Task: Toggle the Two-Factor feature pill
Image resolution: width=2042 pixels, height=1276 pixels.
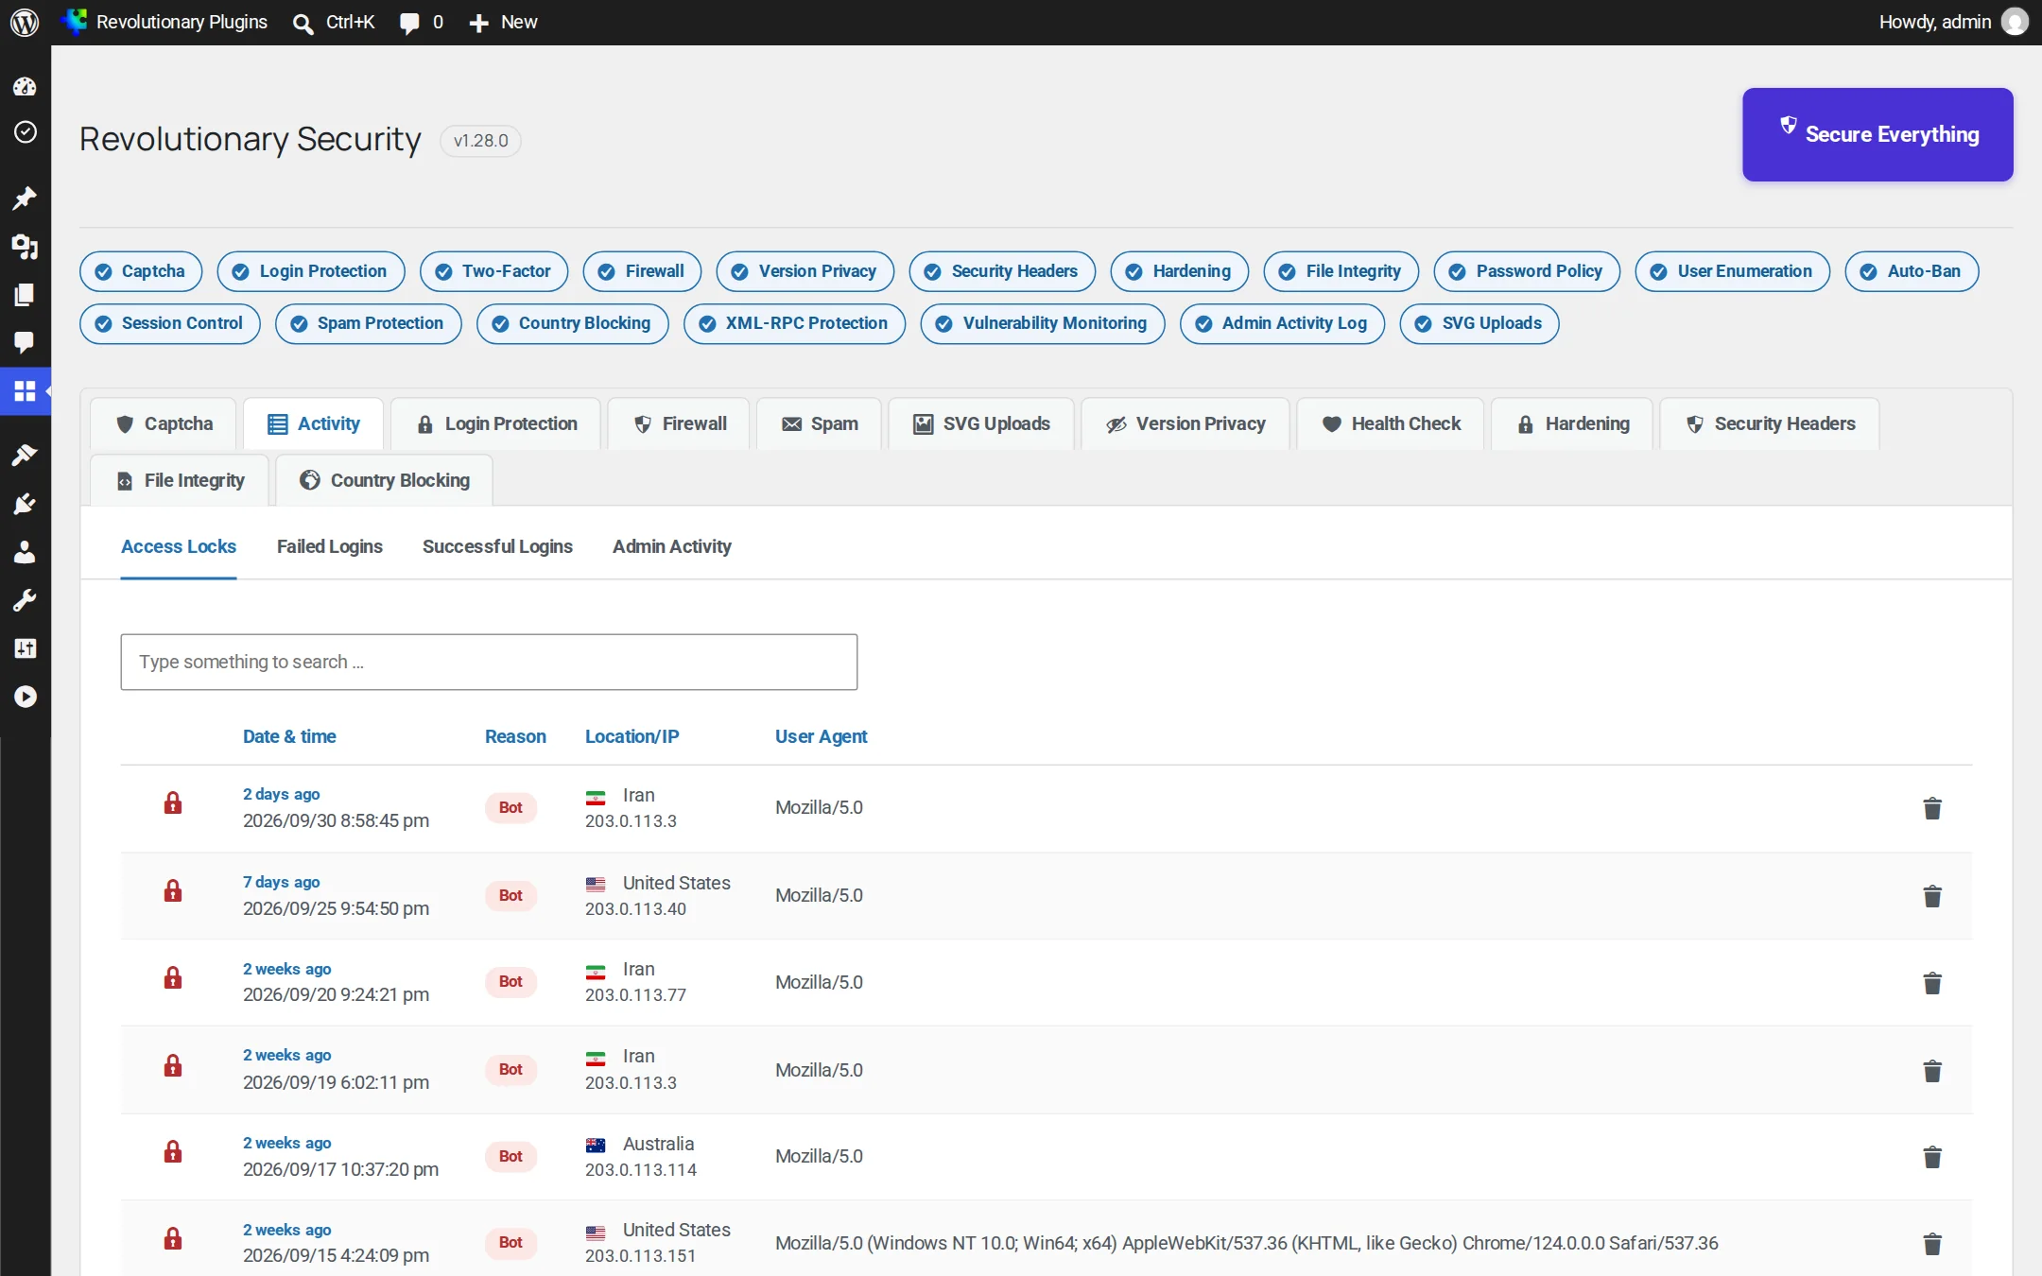Action: [493, 271]
